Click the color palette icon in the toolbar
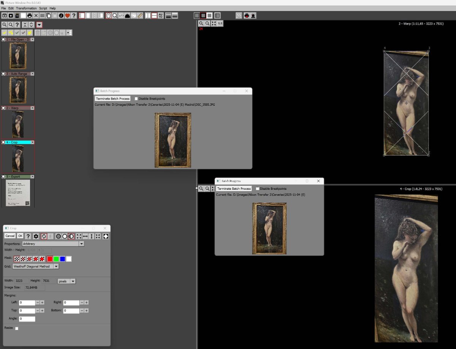The height and width of the screenshot is (349, 456). click(x=134, y=16)
